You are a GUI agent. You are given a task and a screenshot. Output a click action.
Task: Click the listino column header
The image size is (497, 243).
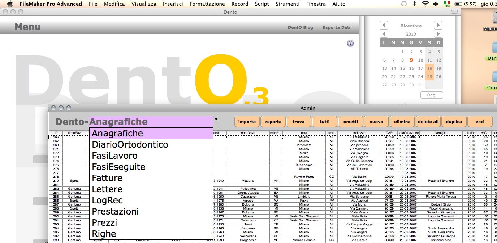click(471, 133)
